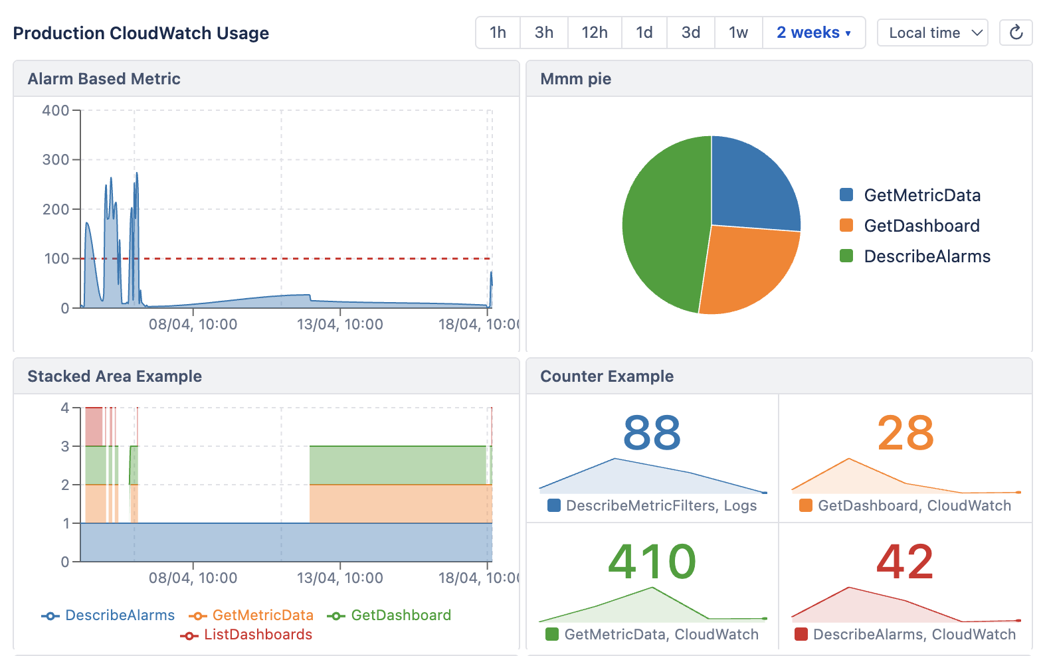Select the 1h time range
The width and height of the screenshot is (1047, 656).
click(498, 33)
